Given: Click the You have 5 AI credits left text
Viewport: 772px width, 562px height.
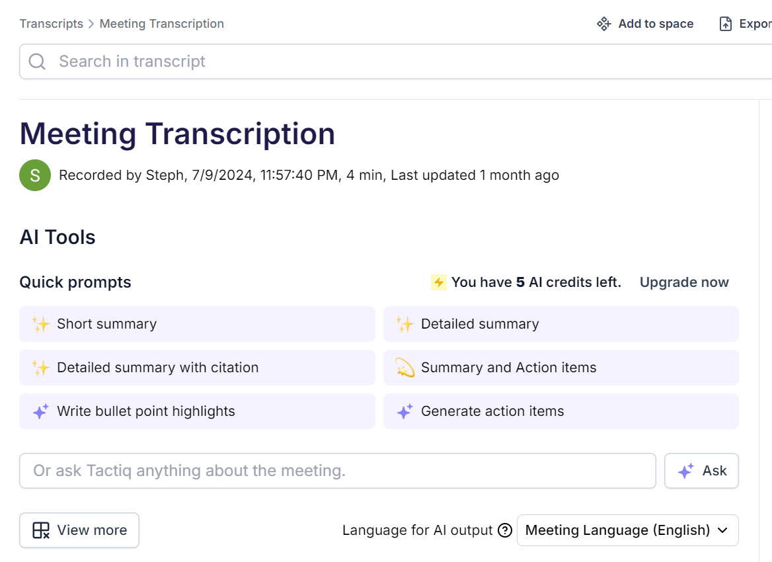Looking at the screenshot, I should click(536, 282).
